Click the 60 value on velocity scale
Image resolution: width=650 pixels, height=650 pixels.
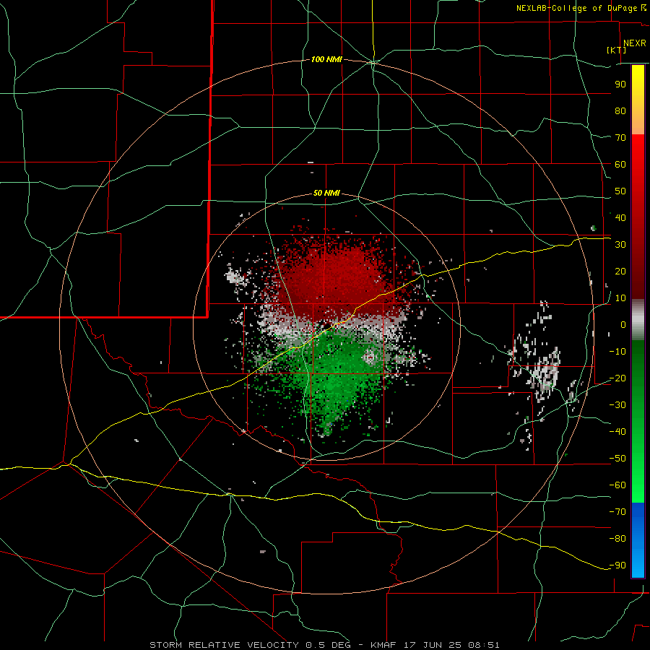(x=620, y=165)
